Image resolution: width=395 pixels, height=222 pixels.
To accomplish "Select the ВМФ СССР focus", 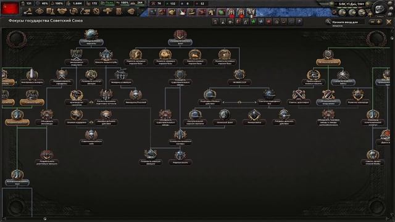I will coord(239,77).
